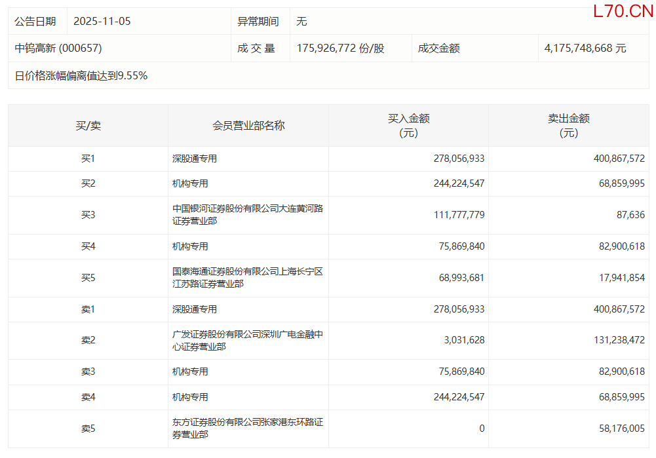This screenshot has height=458, width=656.
Task: Click 国泰海通证券 上海长宁区江苏路 broker name
Action: point(247,278)
